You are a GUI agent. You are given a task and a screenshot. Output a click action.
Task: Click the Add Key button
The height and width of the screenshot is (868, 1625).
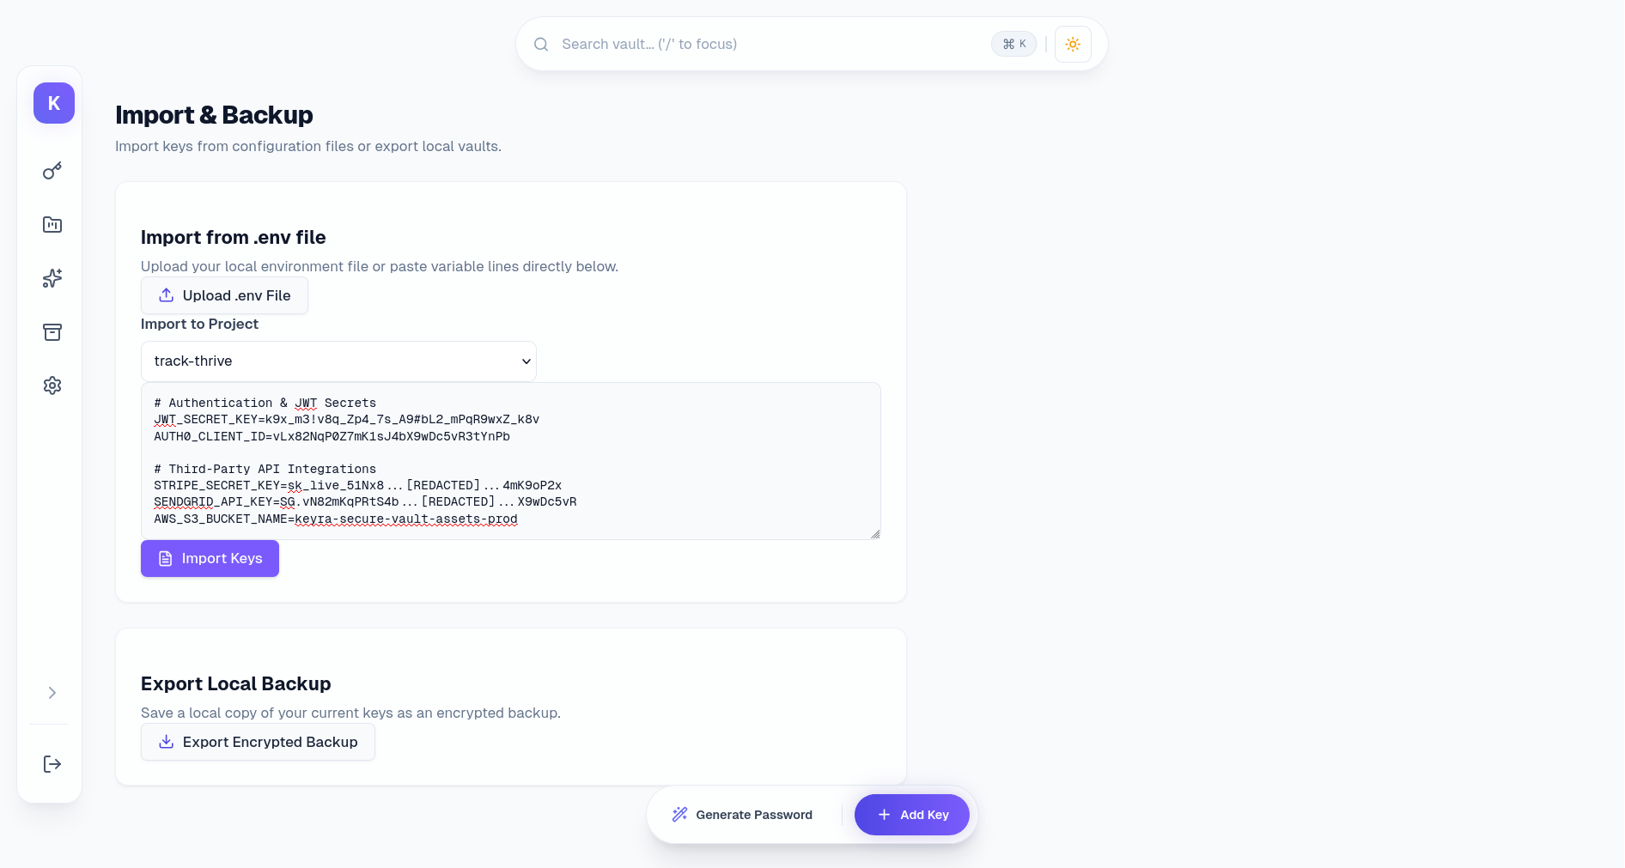(x=912, y=815)
